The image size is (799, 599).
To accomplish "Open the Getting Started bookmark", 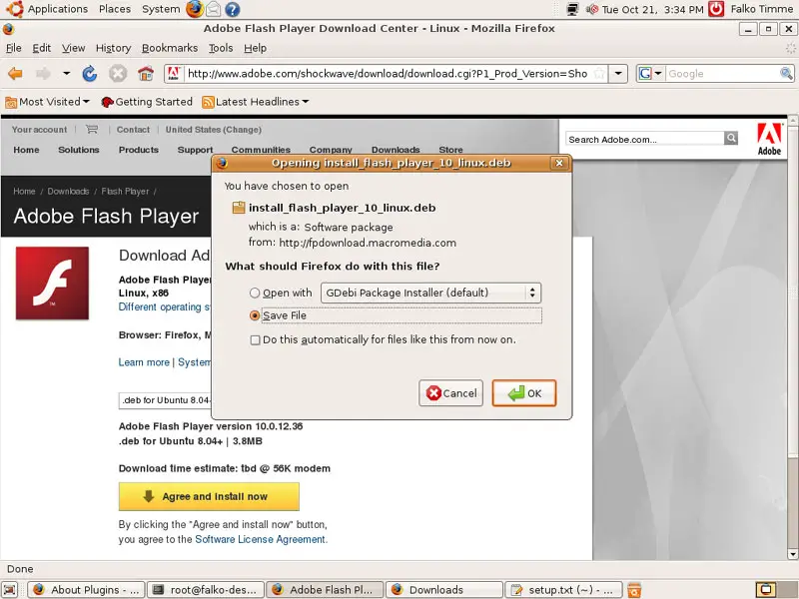I will click(x=147, y=102).
